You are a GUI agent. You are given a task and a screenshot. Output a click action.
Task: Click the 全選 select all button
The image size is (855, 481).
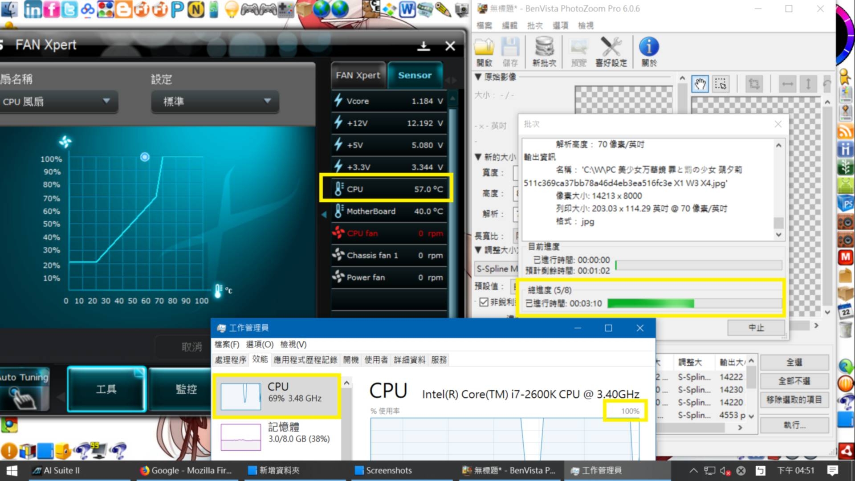coord(794,363)
